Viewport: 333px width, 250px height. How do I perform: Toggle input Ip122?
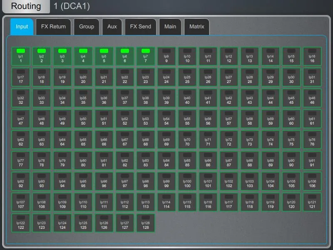tap(20, 223)
